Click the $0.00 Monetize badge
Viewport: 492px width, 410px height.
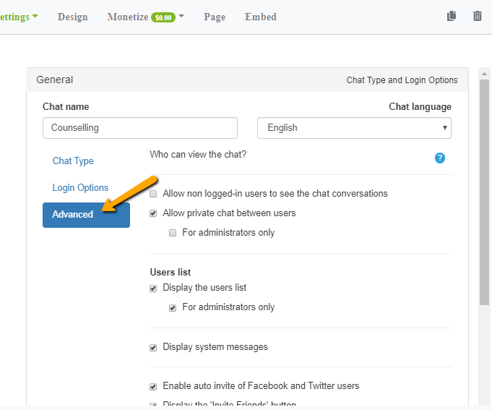click(x=163, y=17)
